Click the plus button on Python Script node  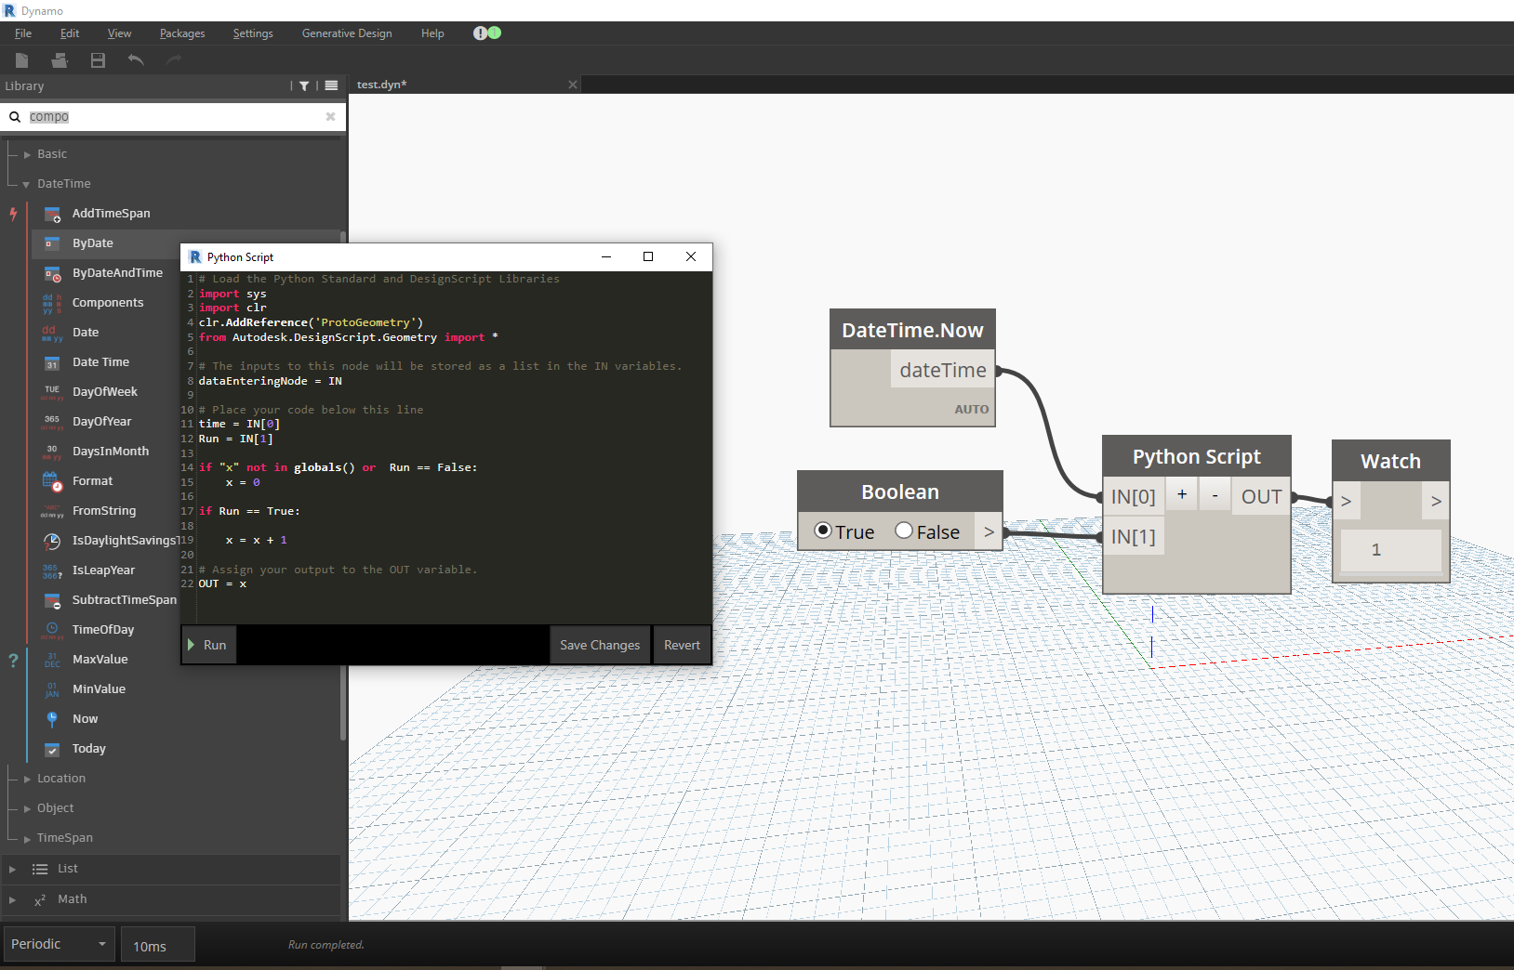1181,495
